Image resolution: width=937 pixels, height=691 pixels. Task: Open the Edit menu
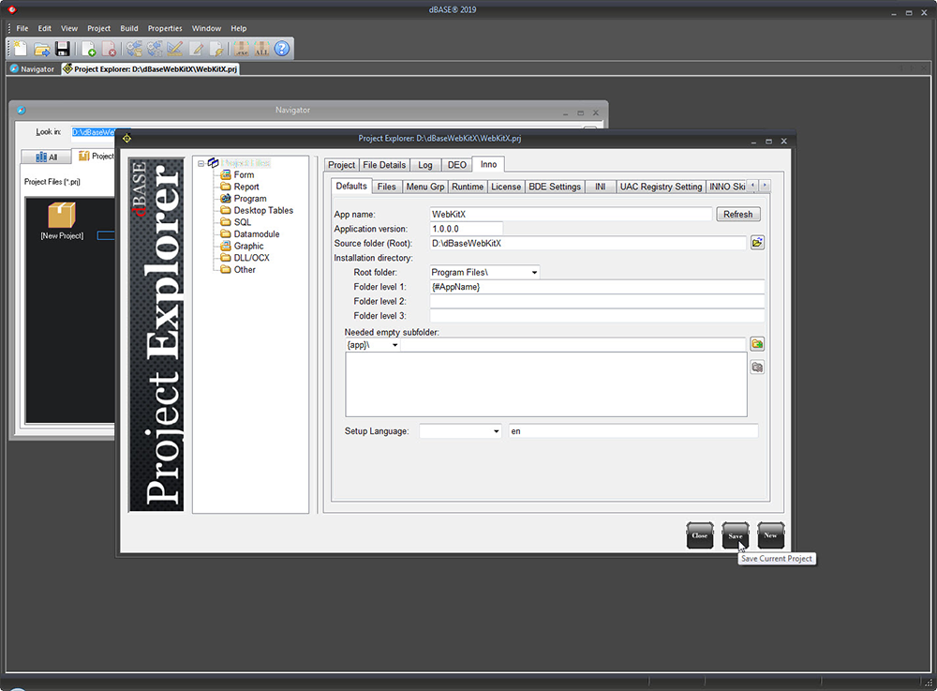click(x=44, y=28)
